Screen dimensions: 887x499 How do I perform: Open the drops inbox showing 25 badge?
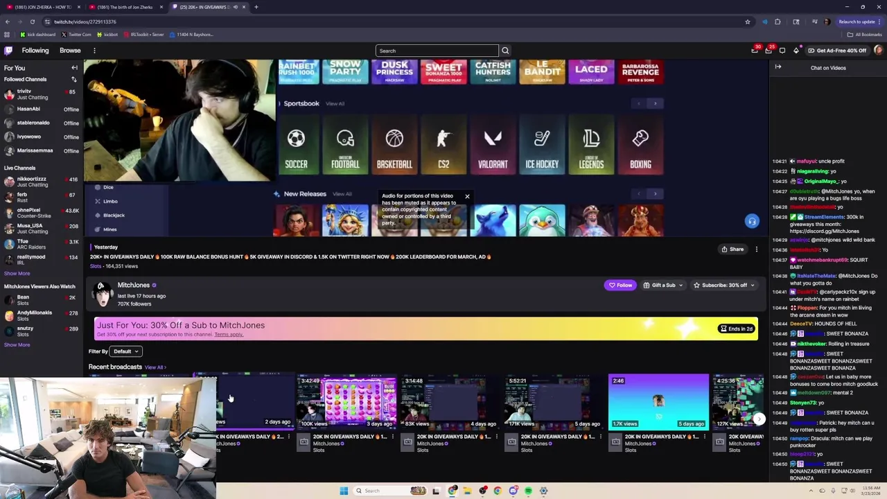[769, 51]
